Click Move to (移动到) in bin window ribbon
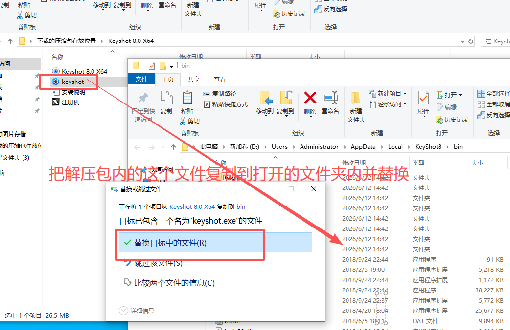This screenshot has height=330, width=510. (265, 103)
